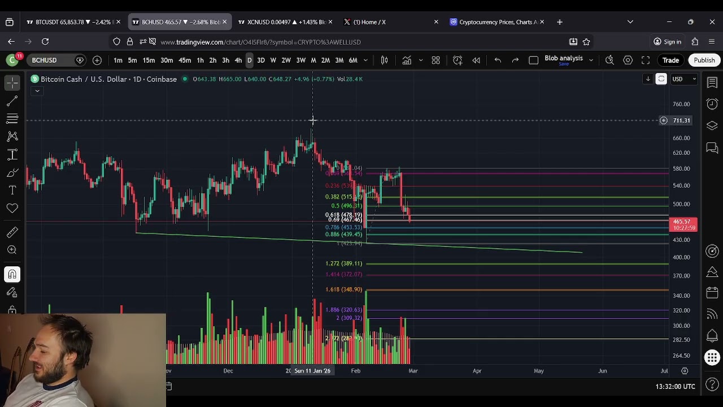Create an alert with clock-plus icon
The height and width of the screenshot is (407, 723).
coord(458,60)
